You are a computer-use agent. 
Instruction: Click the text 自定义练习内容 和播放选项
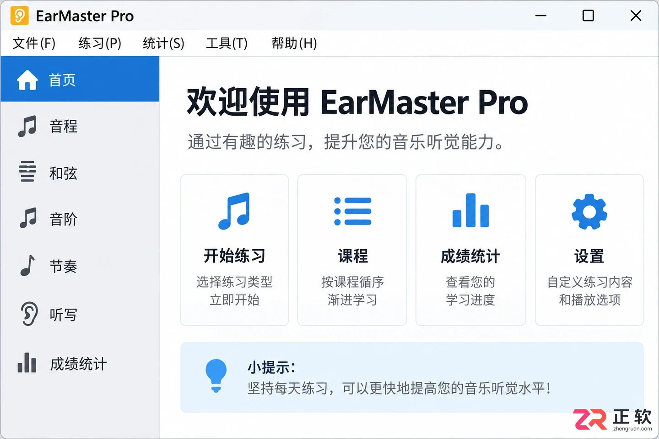(x=589, y=291)
